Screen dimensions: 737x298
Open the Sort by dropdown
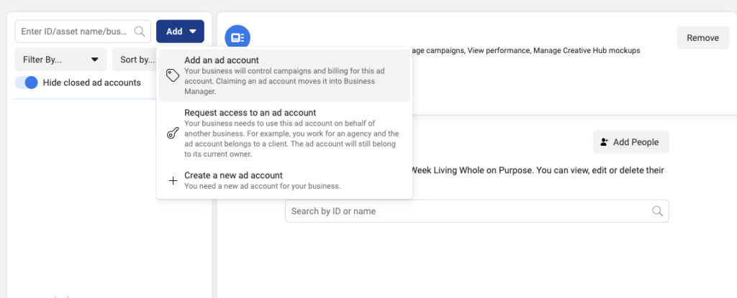pyautogui.click(x=135, y=60)
